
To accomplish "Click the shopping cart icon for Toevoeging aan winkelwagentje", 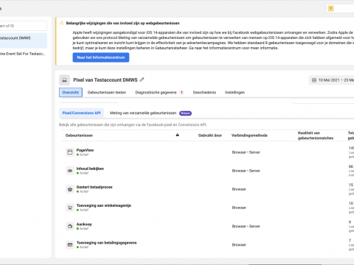I will [70, 208].
